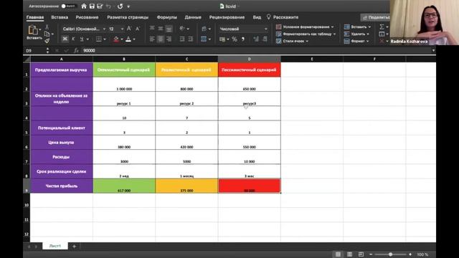Switch to Normal view in status bar

[x=338, y=254]
